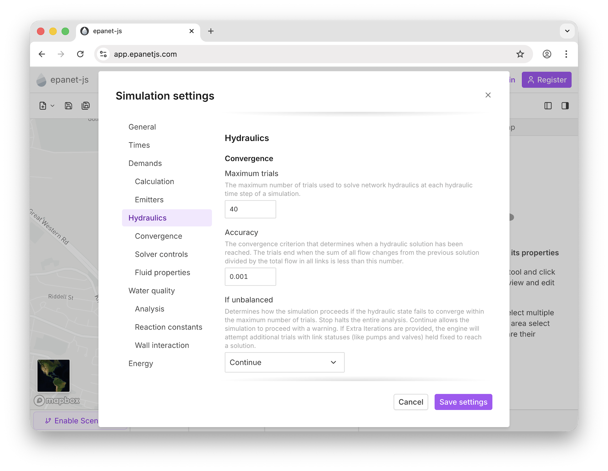Image resolution: width=608 pixels, height=471 pixels.
Task: Open browser profile icon
Action: click(547, 54)
